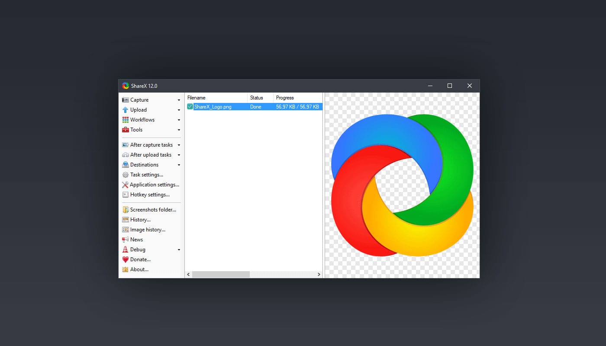Open the Workflows menu

[151, 120]
